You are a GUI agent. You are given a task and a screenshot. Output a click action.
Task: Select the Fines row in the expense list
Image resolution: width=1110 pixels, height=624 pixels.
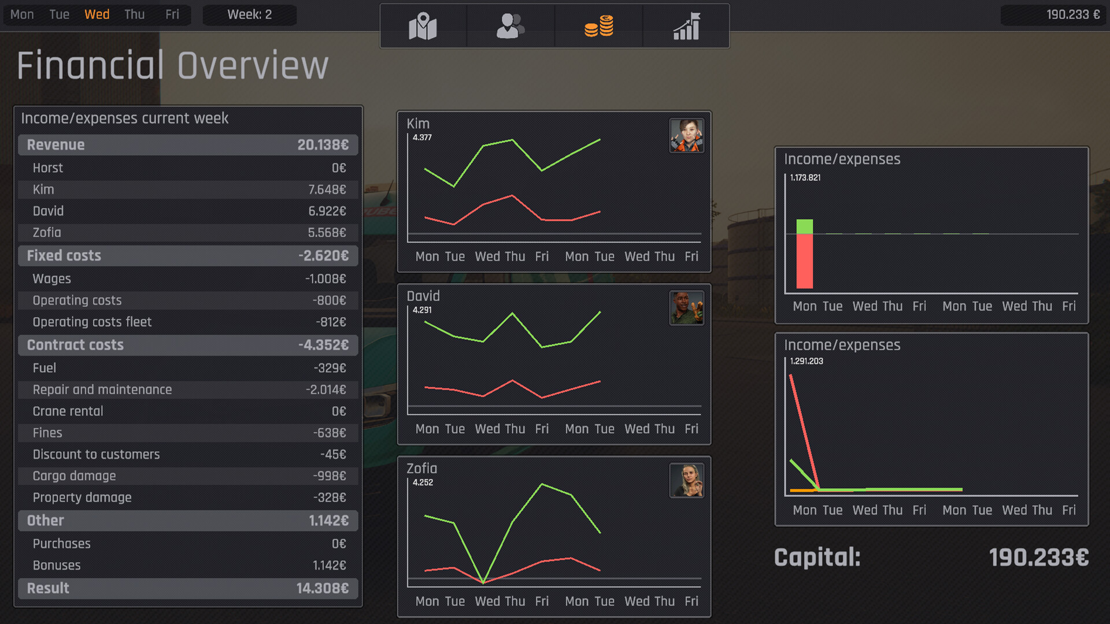point(188,432)
